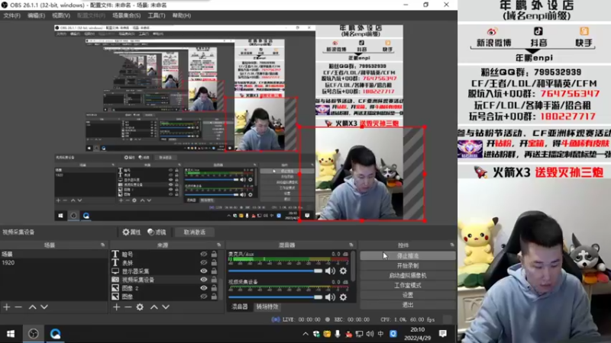This screenshot has width=611, height=343.
Task: Lock the 图像 2 source
Action: click(214, 288)
